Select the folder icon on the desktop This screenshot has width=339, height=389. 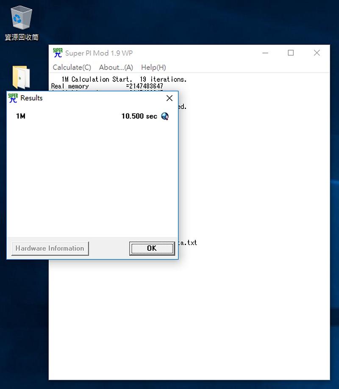[x=21, y=77]
